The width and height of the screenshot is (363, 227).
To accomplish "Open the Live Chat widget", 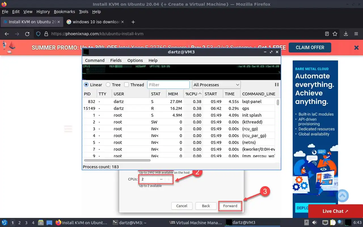I will pos(335,211).
